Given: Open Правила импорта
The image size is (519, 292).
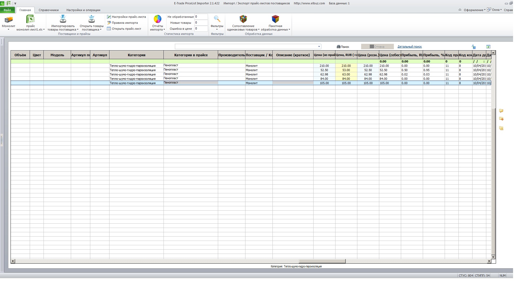Looking at the screenshot, I should [x=122, y=23].
